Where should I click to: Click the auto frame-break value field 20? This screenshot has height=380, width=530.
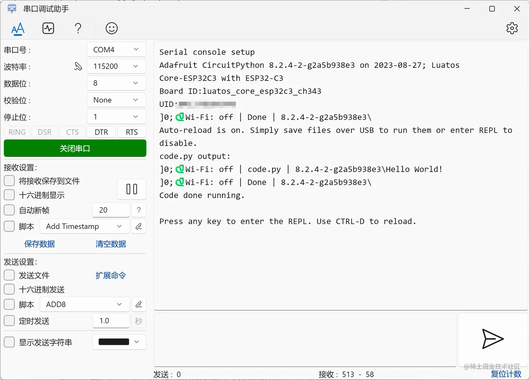(x=111, y=210)
